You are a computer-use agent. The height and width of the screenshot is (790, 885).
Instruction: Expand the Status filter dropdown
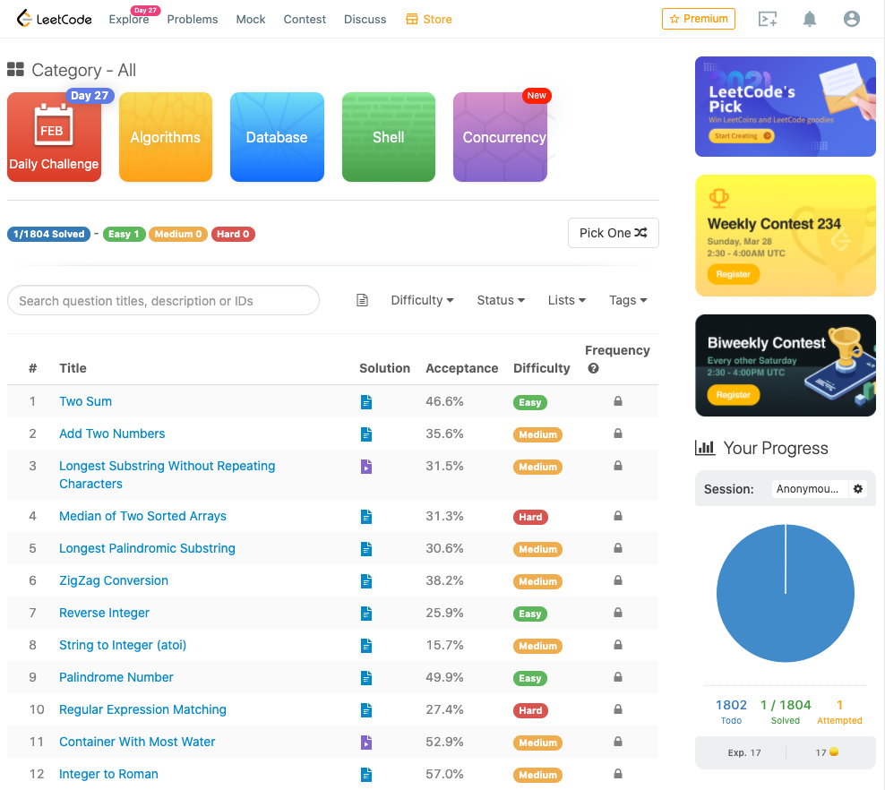501,300
